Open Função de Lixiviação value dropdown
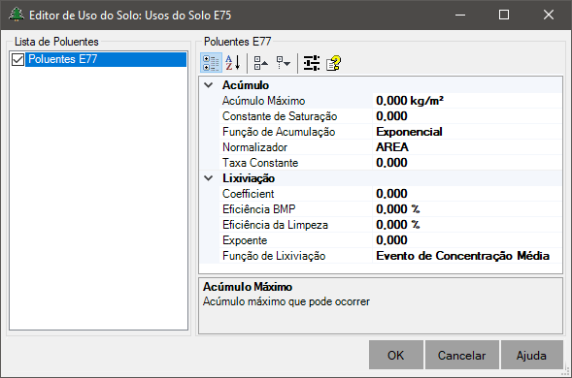572x378 pixels. point(467,256)
